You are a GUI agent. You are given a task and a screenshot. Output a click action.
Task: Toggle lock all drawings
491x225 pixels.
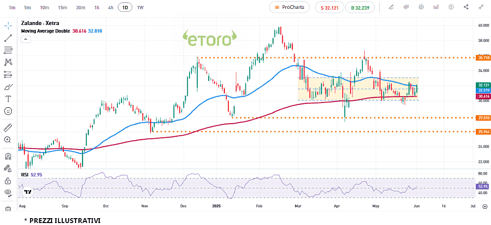click(x=8, y=180)
